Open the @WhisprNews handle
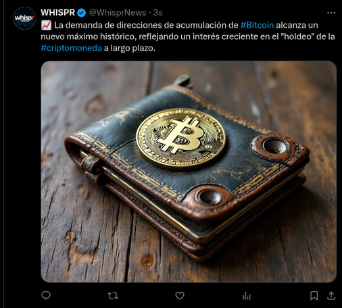Image resolution: width=342 pixels, height=308 pixels. [x=118, y=13]
